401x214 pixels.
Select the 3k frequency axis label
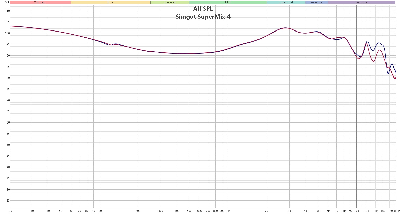(289, 211)
